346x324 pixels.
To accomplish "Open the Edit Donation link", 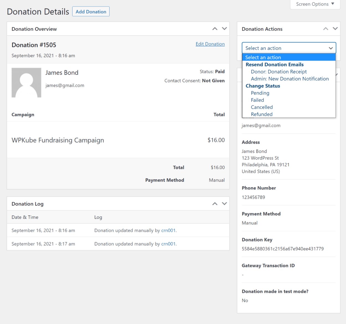I will [210, 44].
